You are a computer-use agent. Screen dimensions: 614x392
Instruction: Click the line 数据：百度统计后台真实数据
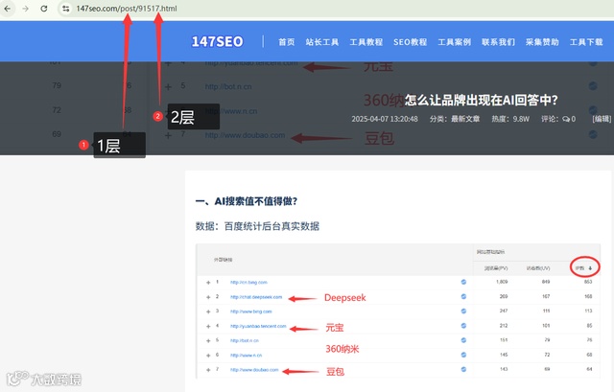[x=257, y=226]
